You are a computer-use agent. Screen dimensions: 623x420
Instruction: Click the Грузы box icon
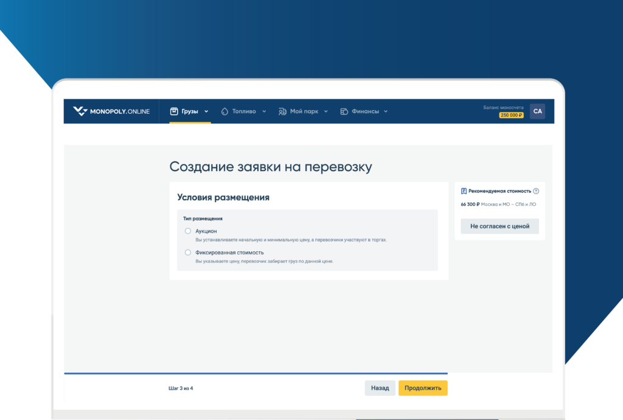point(173,111)
